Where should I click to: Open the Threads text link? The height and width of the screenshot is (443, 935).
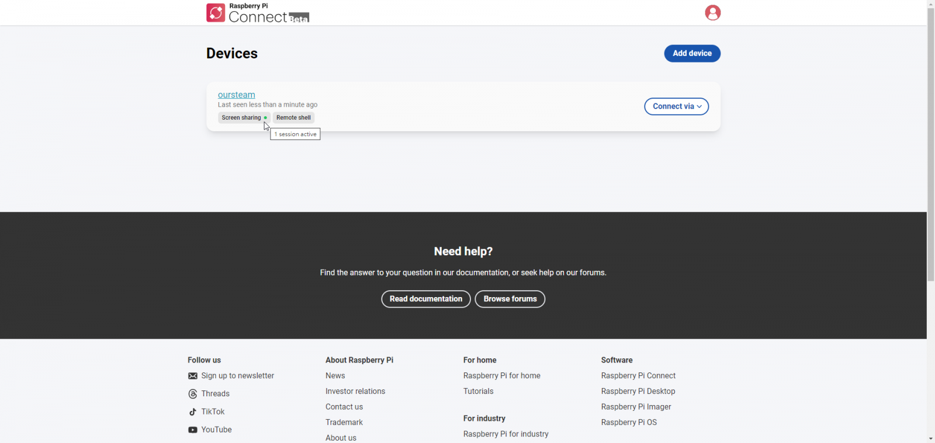coord(216,394)
